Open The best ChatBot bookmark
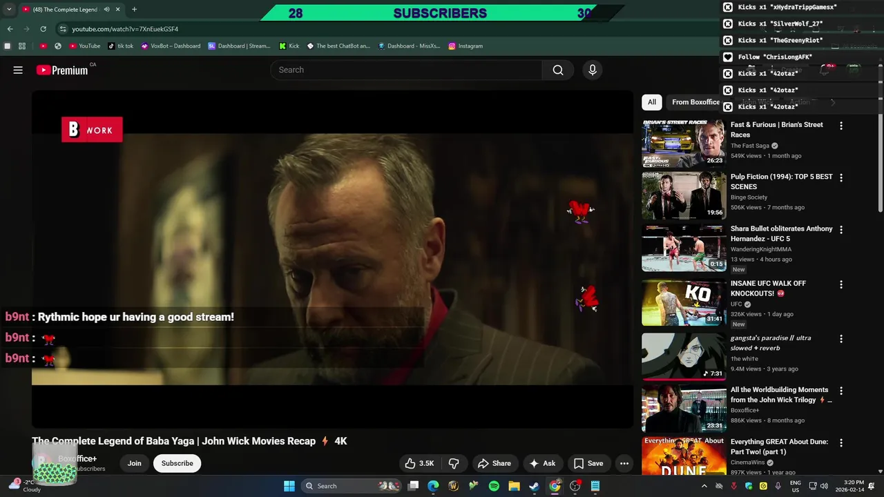This screenshot has height=497, width=884. [x=338, y=46]
